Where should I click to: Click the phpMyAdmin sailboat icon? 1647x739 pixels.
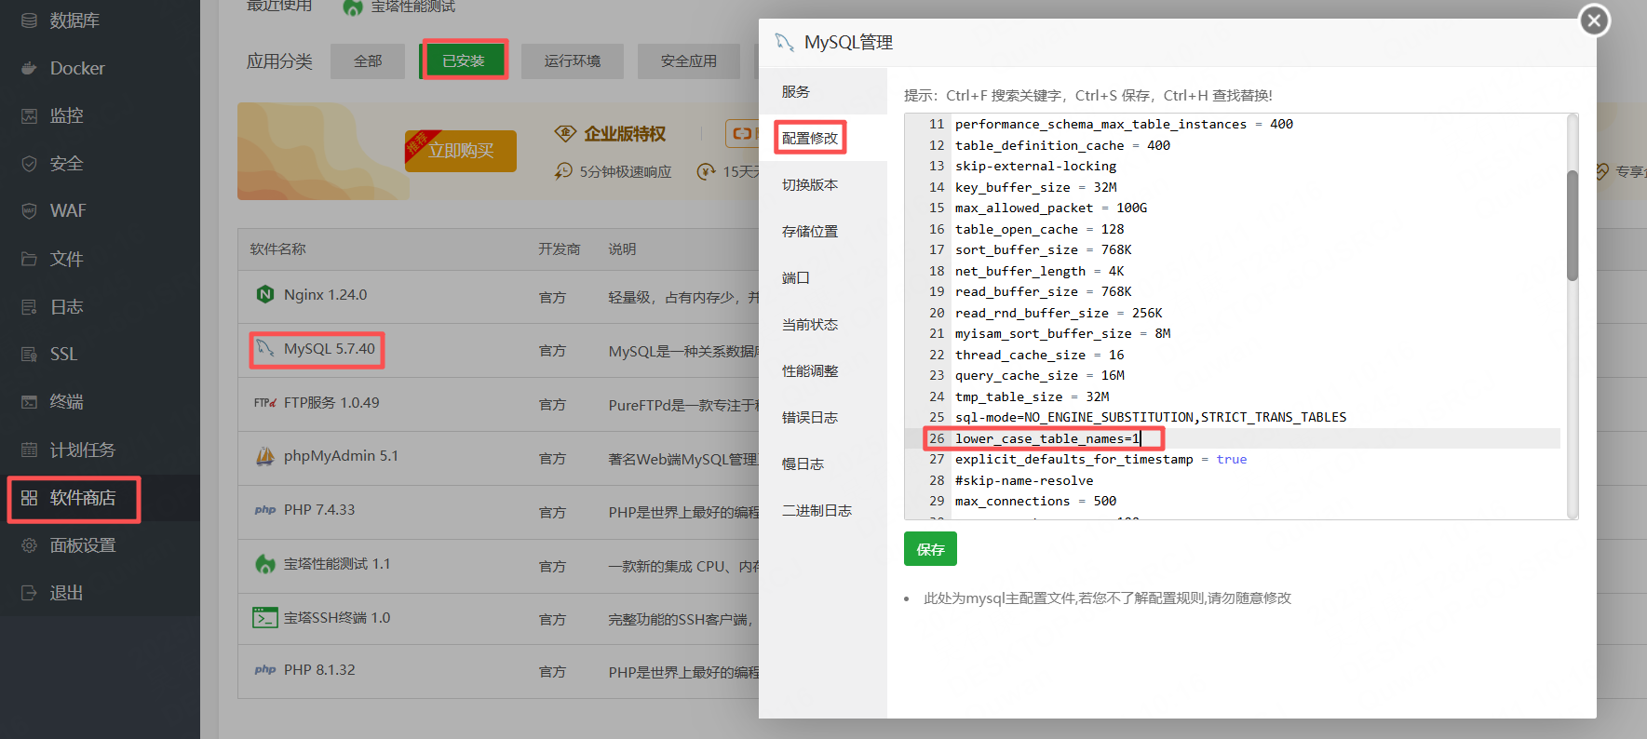(265, 456)
